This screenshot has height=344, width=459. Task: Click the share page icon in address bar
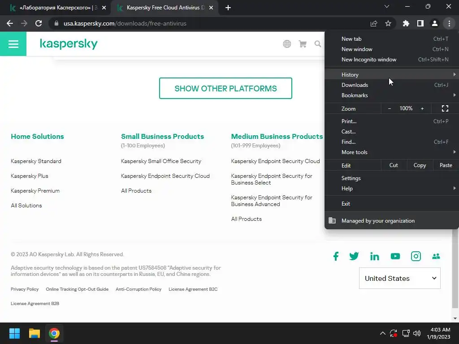tap(374, 23)
